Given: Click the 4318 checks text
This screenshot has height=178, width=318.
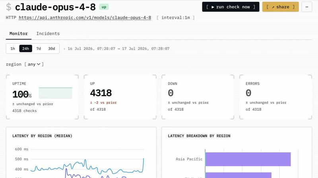Looking at the screenshot, I should click(x=25, y=111).
